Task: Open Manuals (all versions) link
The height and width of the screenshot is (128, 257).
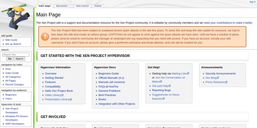Action: [111, 82]
